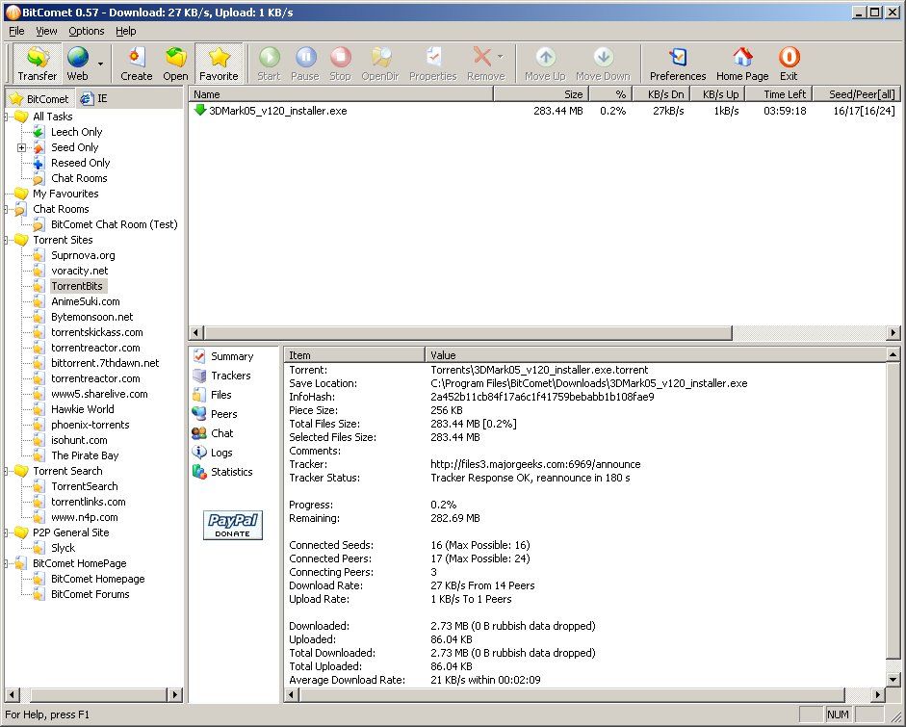Image resolution: width=906 pixels, height=727 pixels.
Task: Expand the Seed Only tree node
Action: 21,147
